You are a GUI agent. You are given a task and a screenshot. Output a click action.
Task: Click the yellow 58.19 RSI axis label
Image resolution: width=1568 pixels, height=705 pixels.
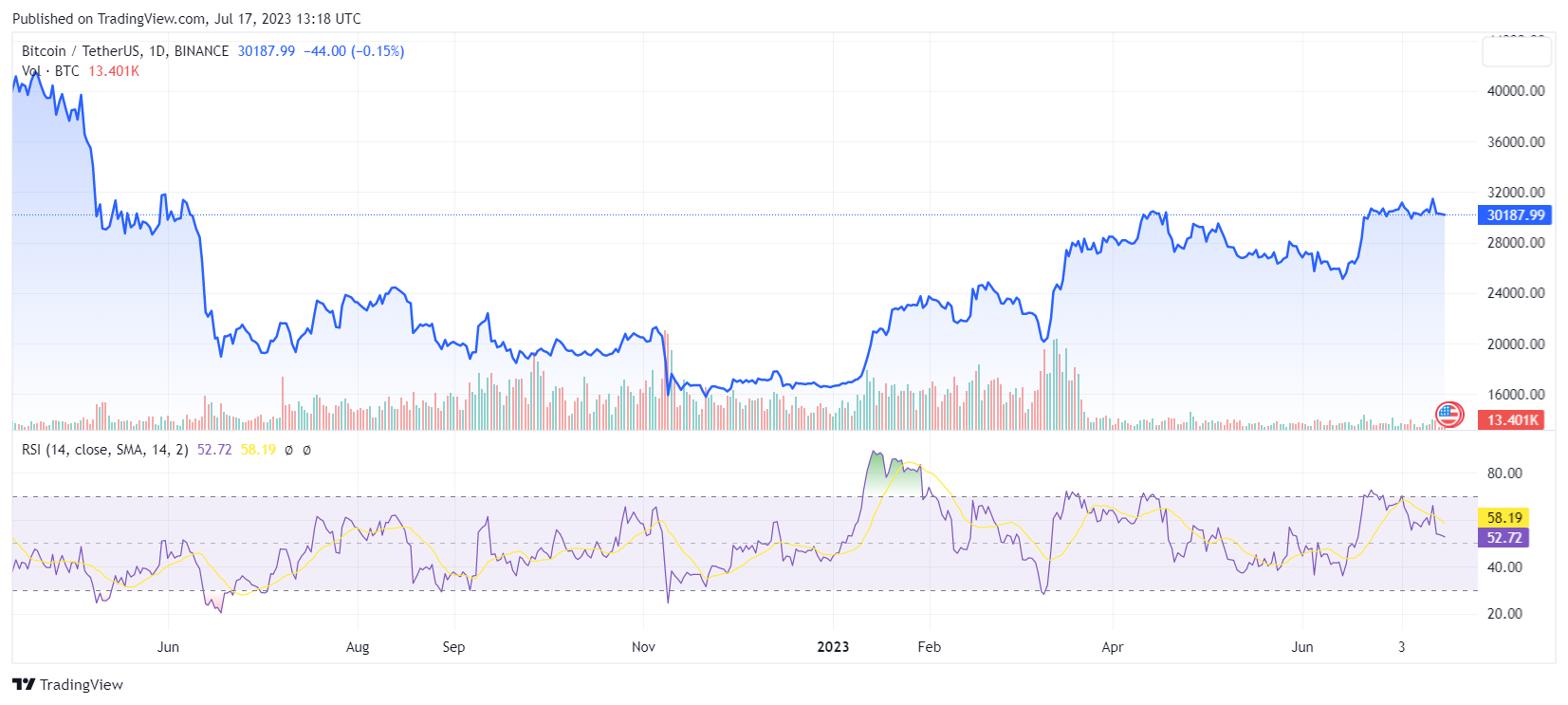coord(1503,517)
